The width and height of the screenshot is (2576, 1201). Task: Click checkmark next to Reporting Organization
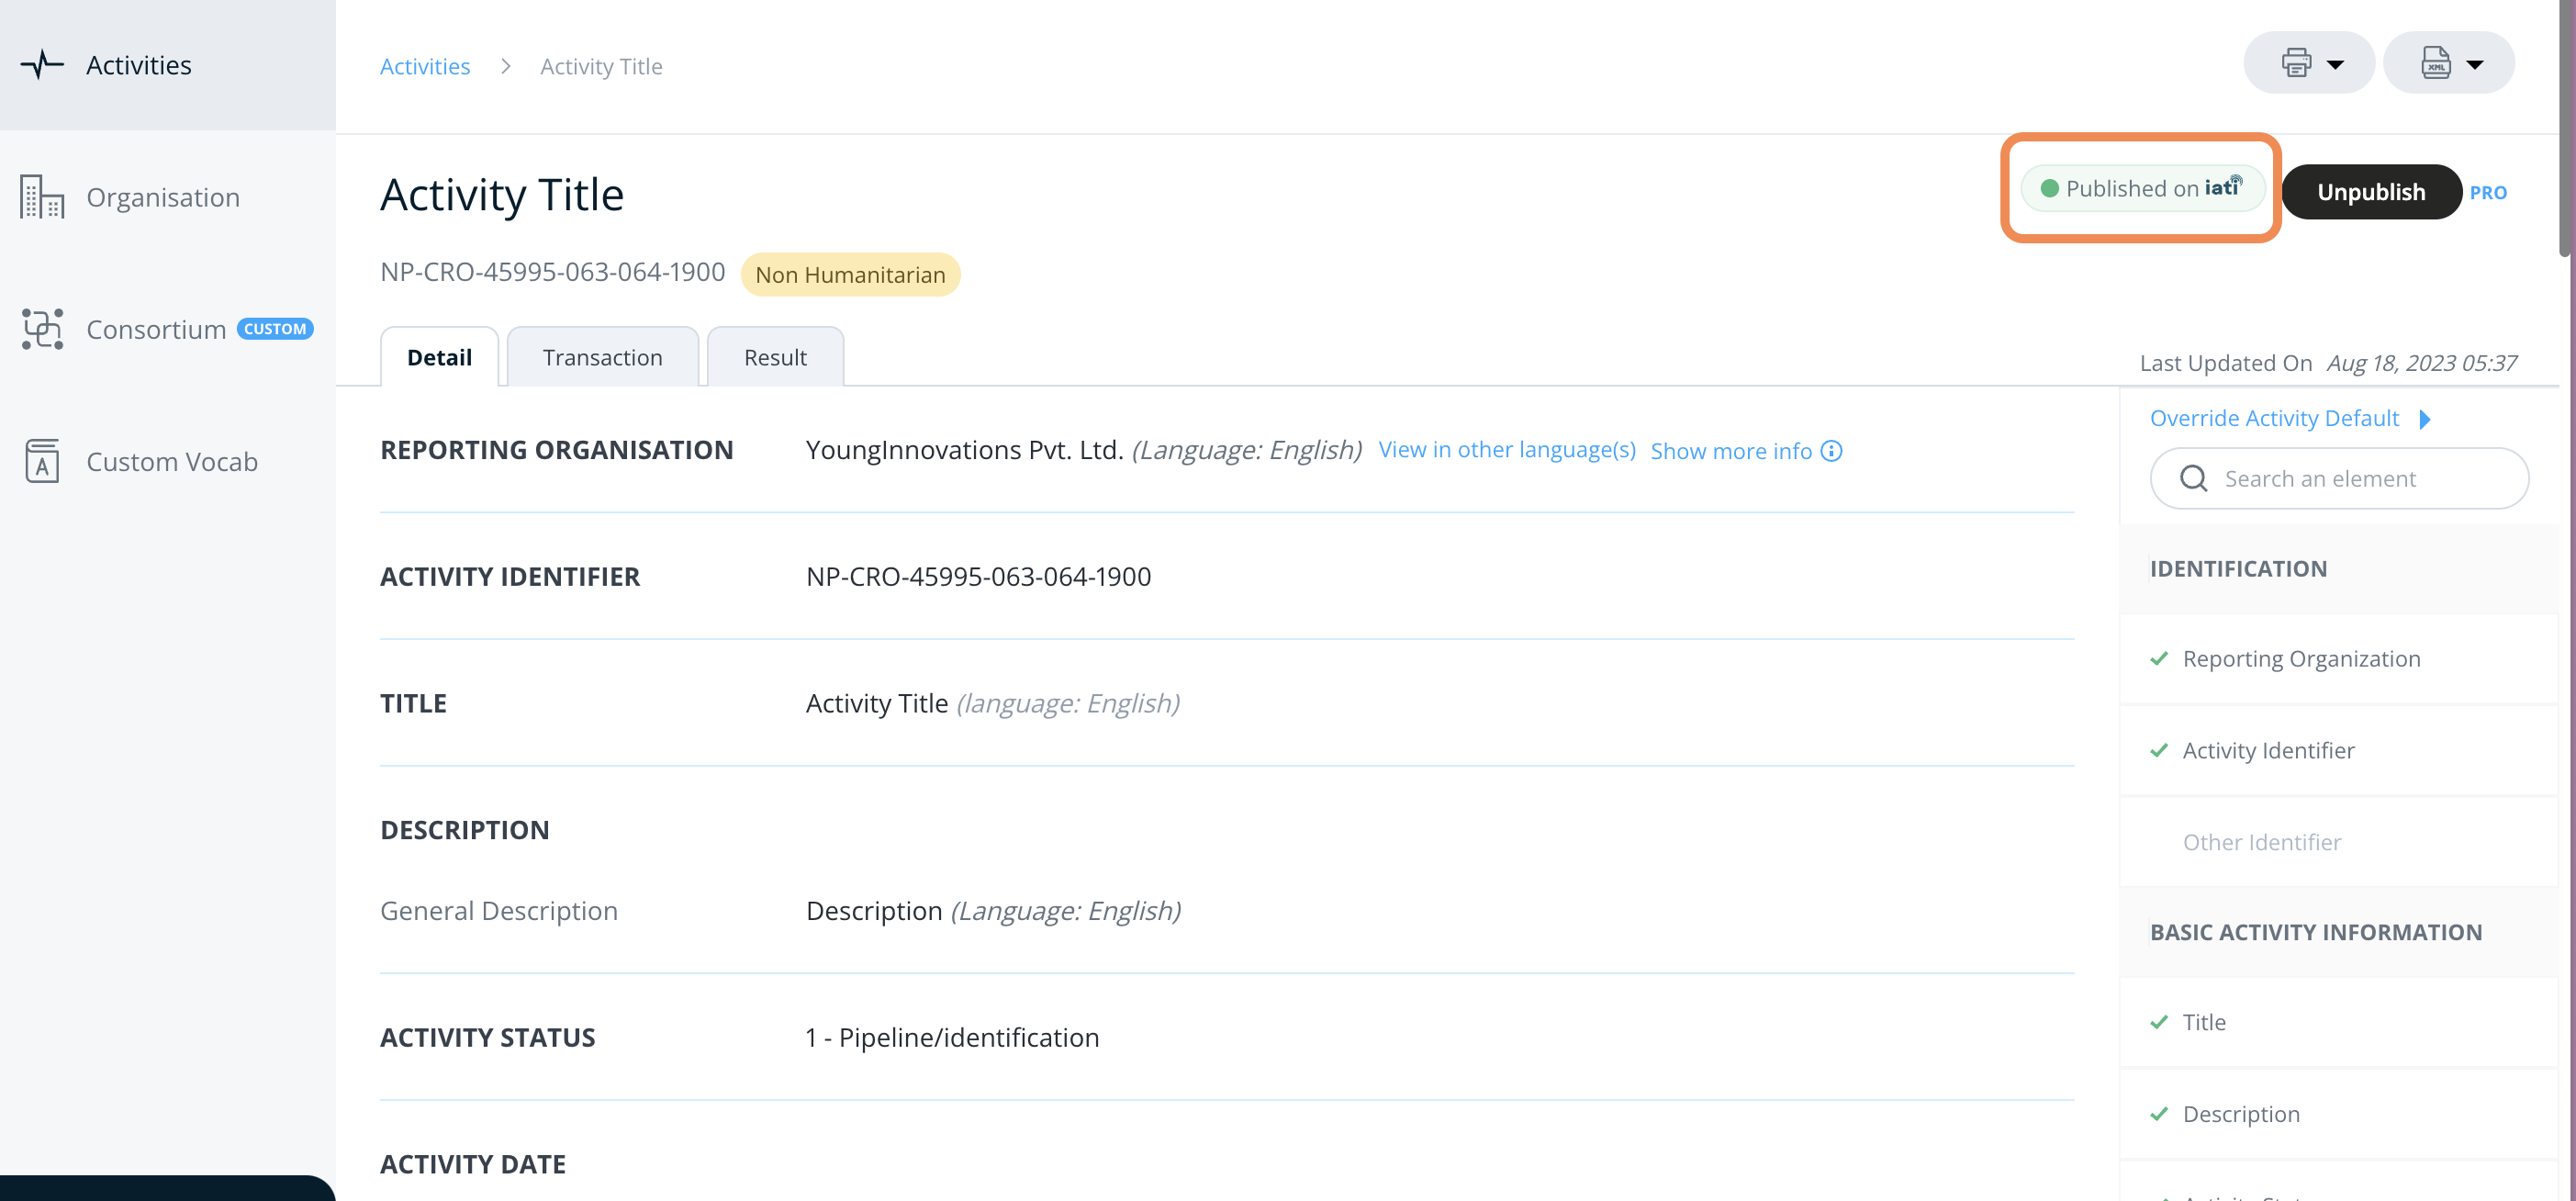click(x=2159, y=659)
